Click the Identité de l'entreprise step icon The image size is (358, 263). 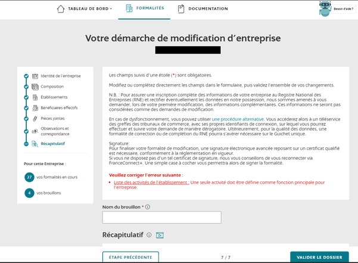pyautogui.click(x=35, y=76)
